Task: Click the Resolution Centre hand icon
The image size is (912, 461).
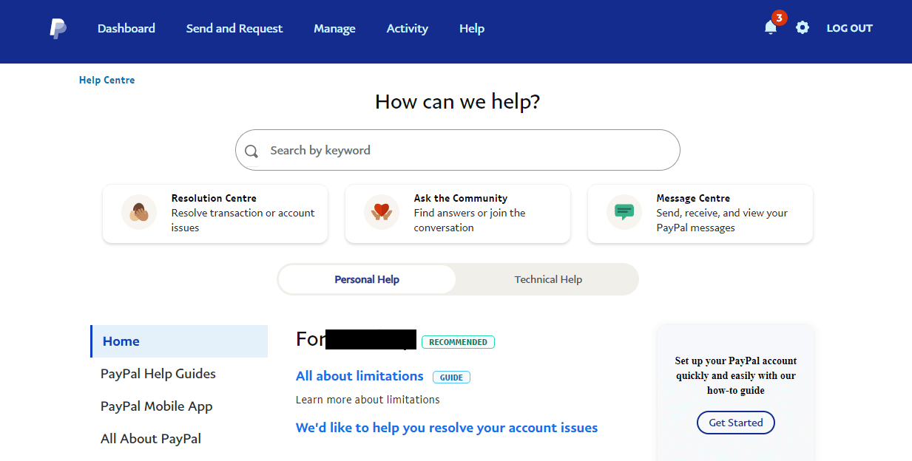Action: pyautogui.click(x=139, y=213)
